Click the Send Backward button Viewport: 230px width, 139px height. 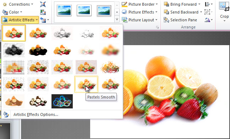[181, 12]
